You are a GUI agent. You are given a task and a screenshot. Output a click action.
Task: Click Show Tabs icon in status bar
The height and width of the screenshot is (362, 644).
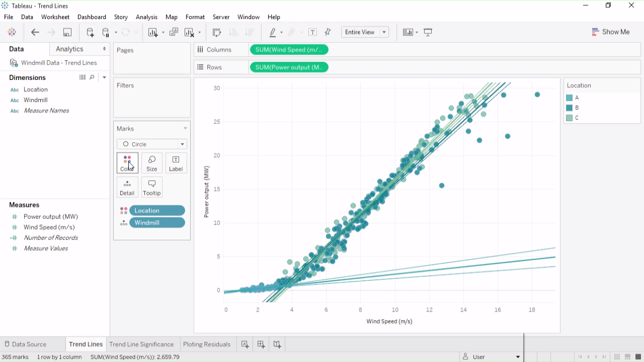[x=638, y=357]
